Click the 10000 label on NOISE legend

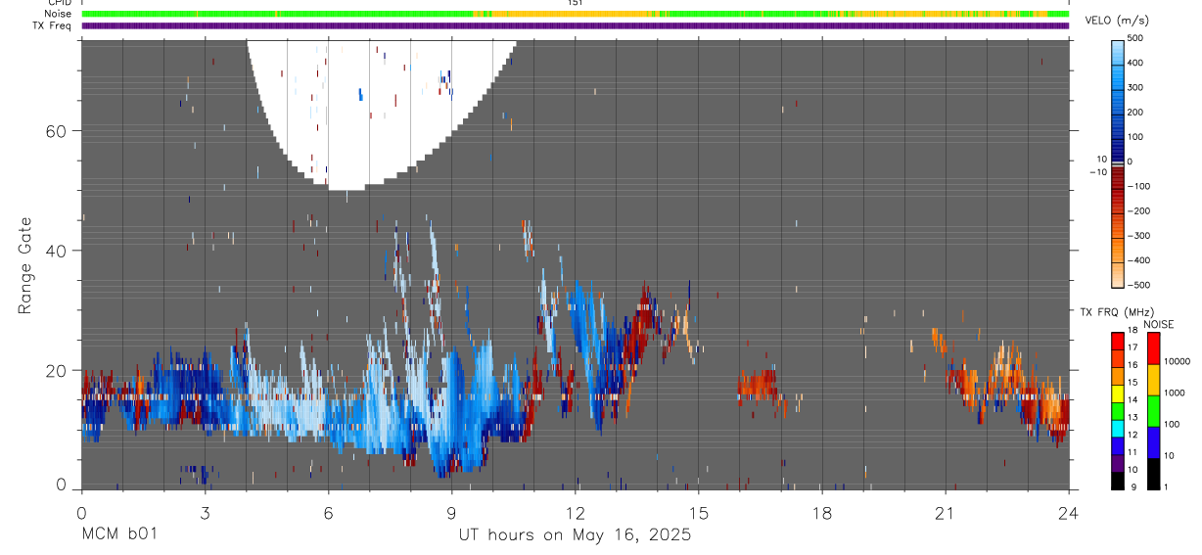click(x=1177, y=361)
